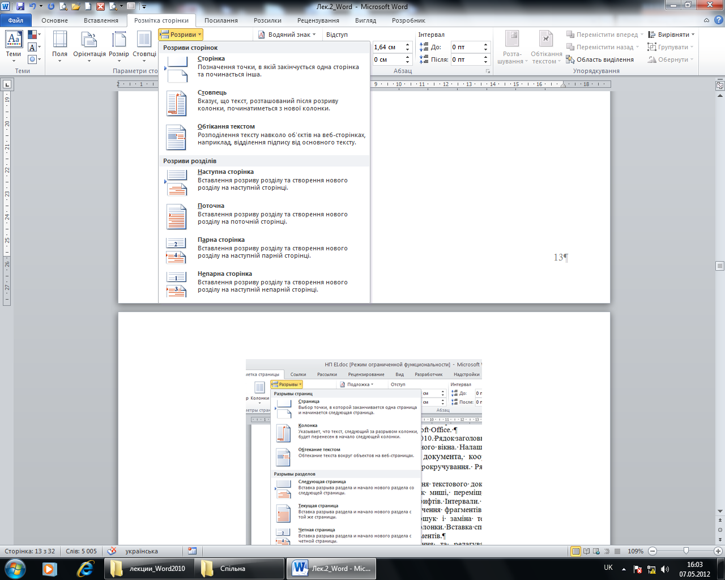Switch to the Посилання tab
This screenshot has height=580, width=725.
[221, 20]
